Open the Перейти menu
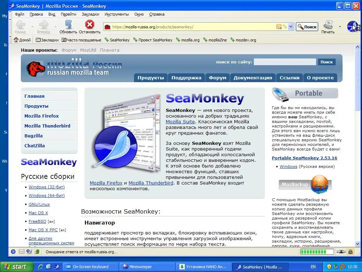The image size is (362, 272). (x=68, y=14)
